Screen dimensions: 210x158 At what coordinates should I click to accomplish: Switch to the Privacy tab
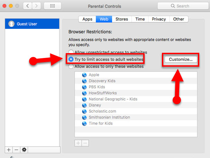tap(158, 19)
